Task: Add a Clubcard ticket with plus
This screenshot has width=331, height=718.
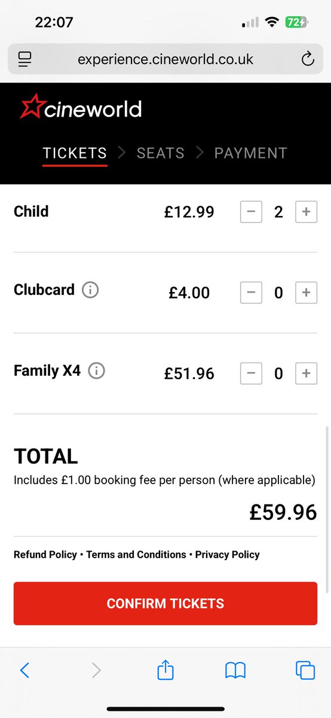Action: coord(307,293)
